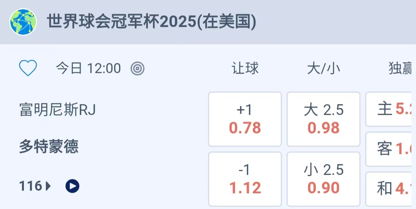
Task: Choose the home win (主) odds
Action: [x=391, y=109]
